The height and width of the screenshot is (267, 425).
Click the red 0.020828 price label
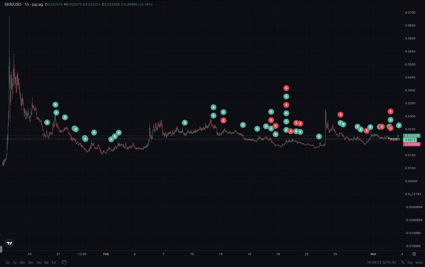click(x=411, y=144)
